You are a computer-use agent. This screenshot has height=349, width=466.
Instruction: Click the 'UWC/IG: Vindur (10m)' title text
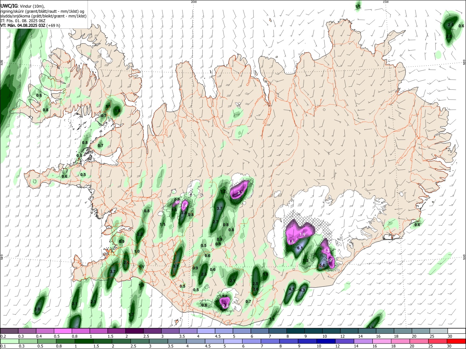click(x=23, y=6)
